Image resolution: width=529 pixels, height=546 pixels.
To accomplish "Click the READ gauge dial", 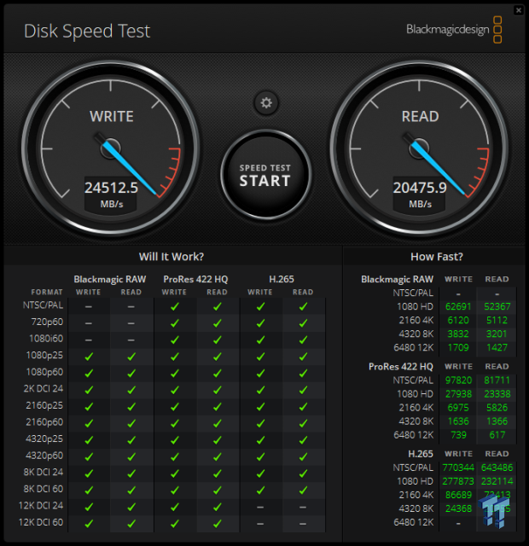I will point(419,148).
